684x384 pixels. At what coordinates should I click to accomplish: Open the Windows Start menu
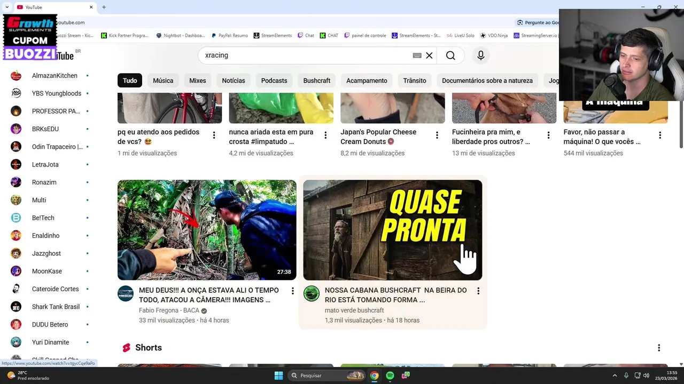coord(278,375)
